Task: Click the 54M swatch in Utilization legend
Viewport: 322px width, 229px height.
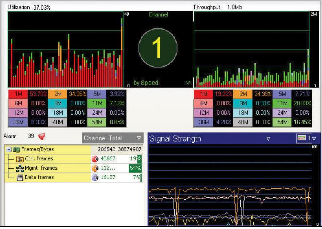Action: pos(97,122)
